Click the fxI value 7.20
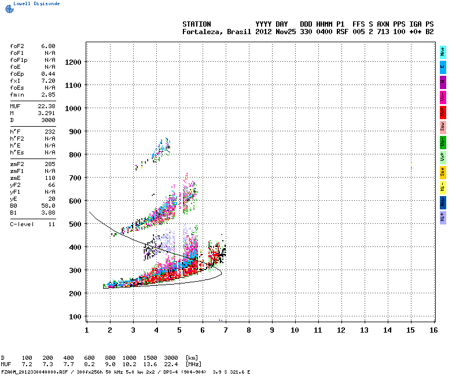463x376 pixels. pyautogui.click(x=48, y=81)
